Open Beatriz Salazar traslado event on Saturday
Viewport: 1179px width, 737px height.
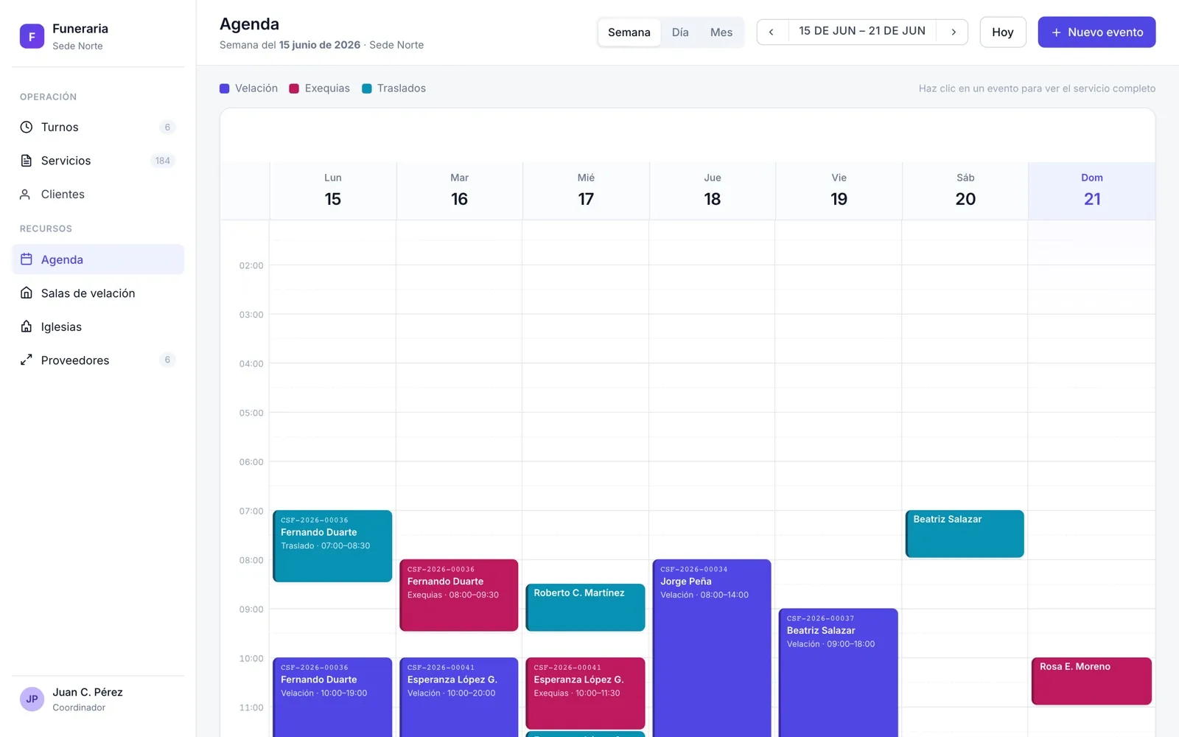click(965, 534)
